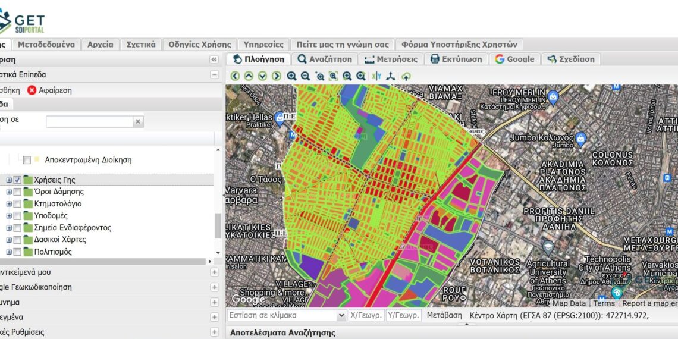Click the red Αφαίρεση remove icon
The image size is (678, 339).
point(32,90)
